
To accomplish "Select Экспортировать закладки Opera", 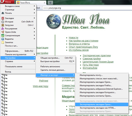I will point(102,104).
